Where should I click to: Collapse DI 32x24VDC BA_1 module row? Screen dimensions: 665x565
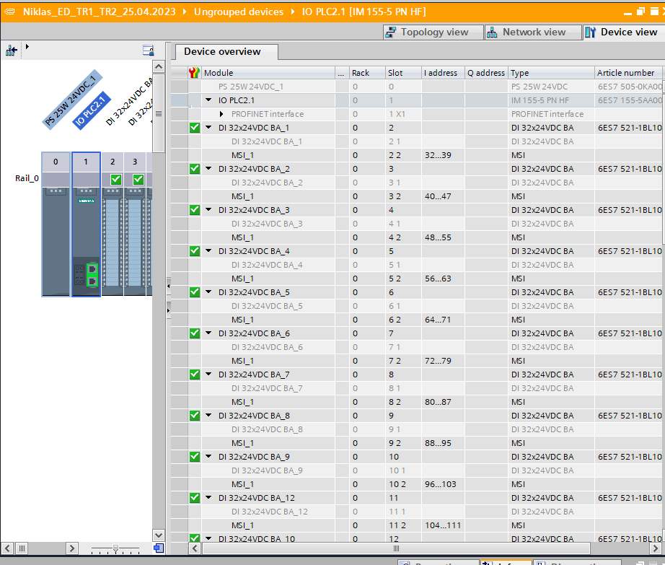pyautogui.click(x=208, y=127)
